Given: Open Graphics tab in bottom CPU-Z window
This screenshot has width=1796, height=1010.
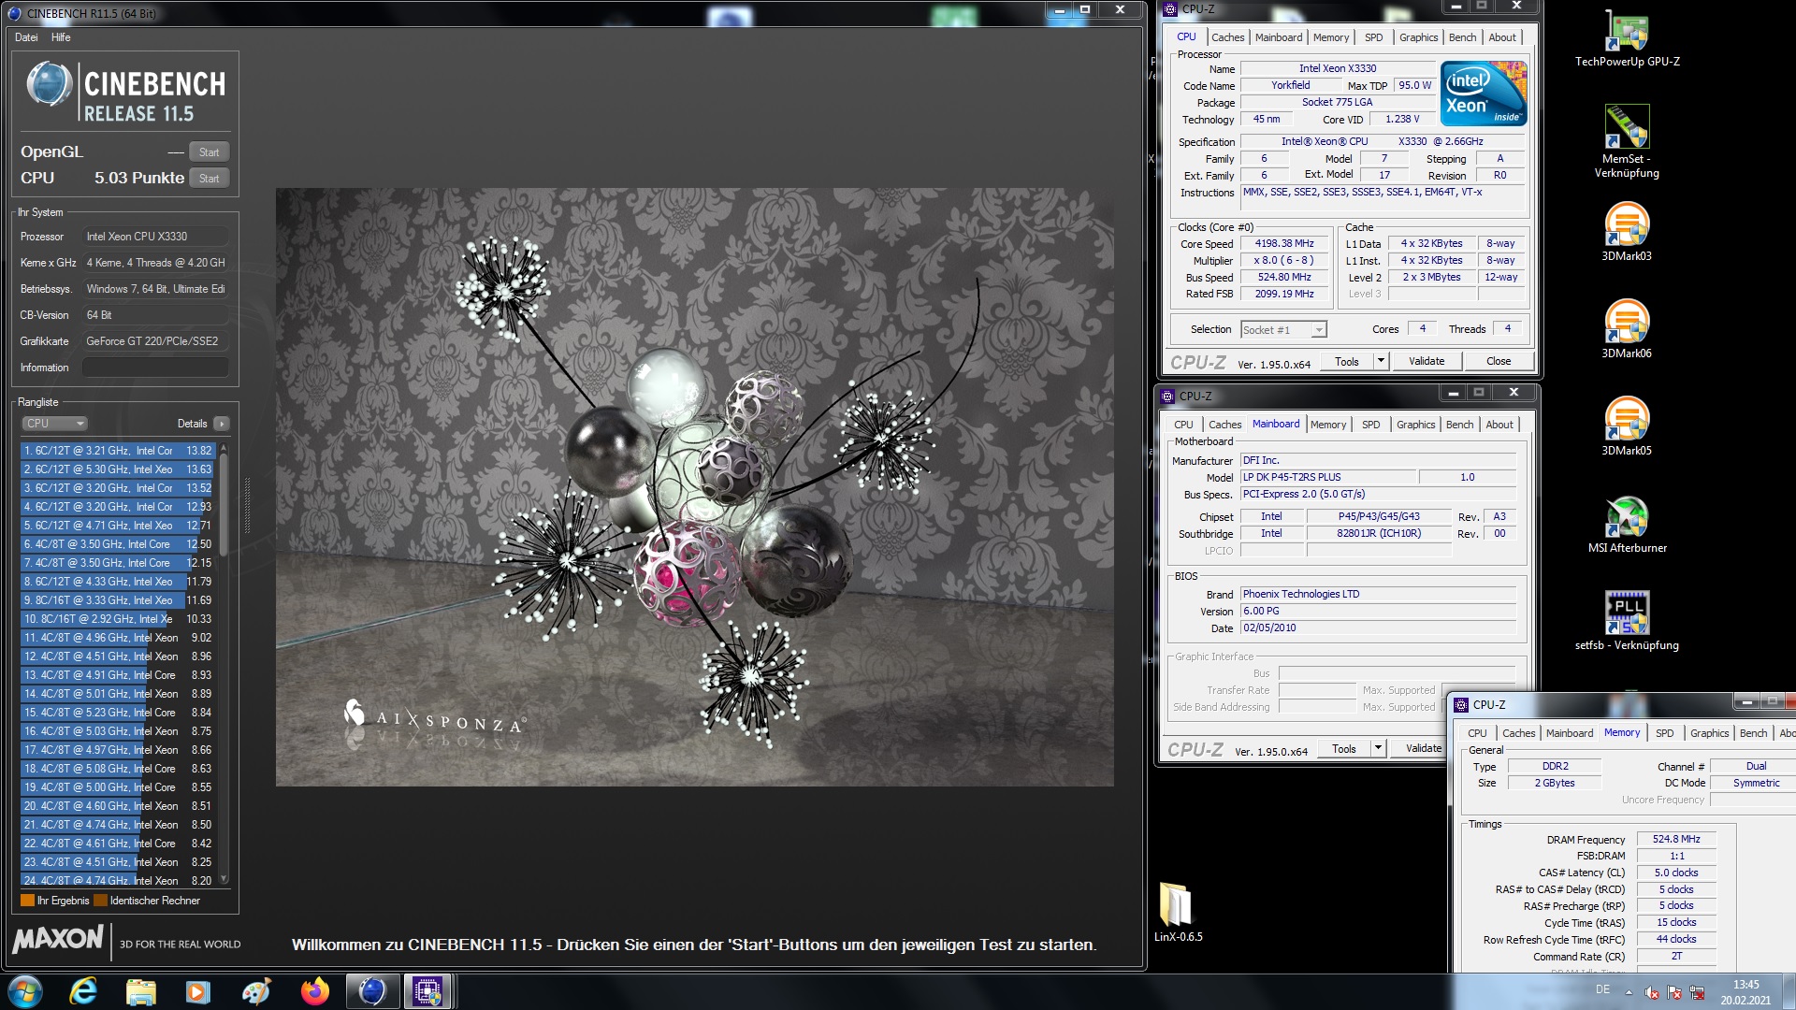Looking at the screenshot, I should [x=1709, y=733].
